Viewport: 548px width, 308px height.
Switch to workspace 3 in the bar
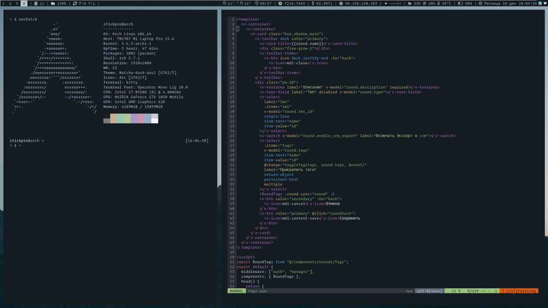pos(17,3)
